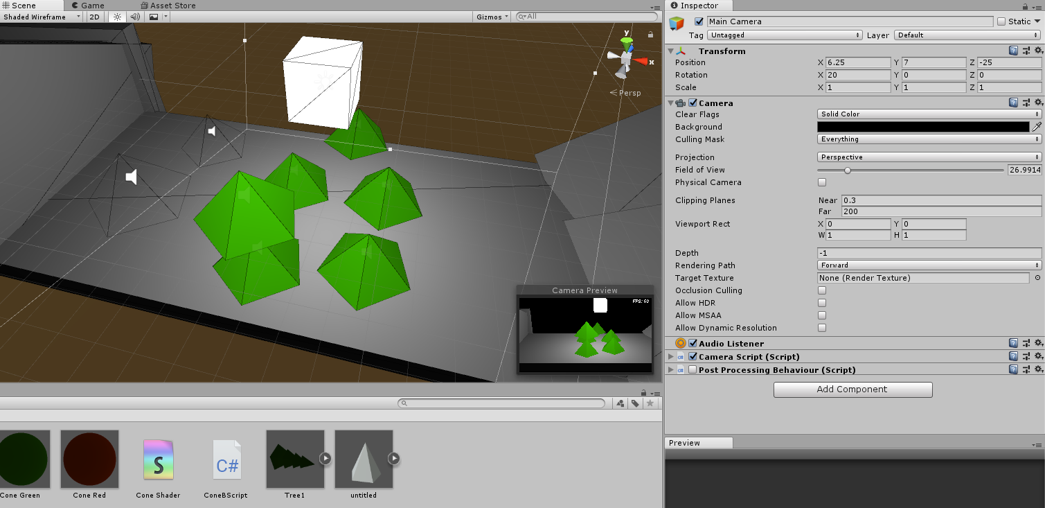
Task: Click the scene search All field
Action: [x=587, y=17]
